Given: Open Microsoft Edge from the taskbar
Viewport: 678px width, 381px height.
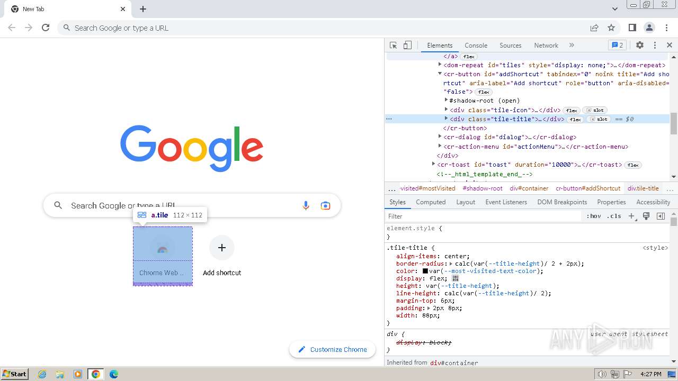Looking at the screenshot, I should coord(113,374).
